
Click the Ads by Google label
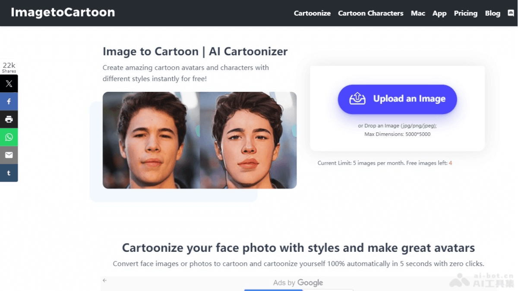pyautogui.click(x=298, y=283)
